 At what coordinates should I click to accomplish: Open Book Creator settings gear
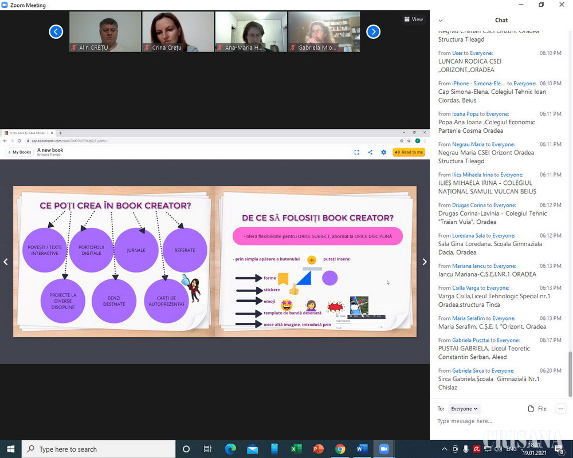(383, 152)
